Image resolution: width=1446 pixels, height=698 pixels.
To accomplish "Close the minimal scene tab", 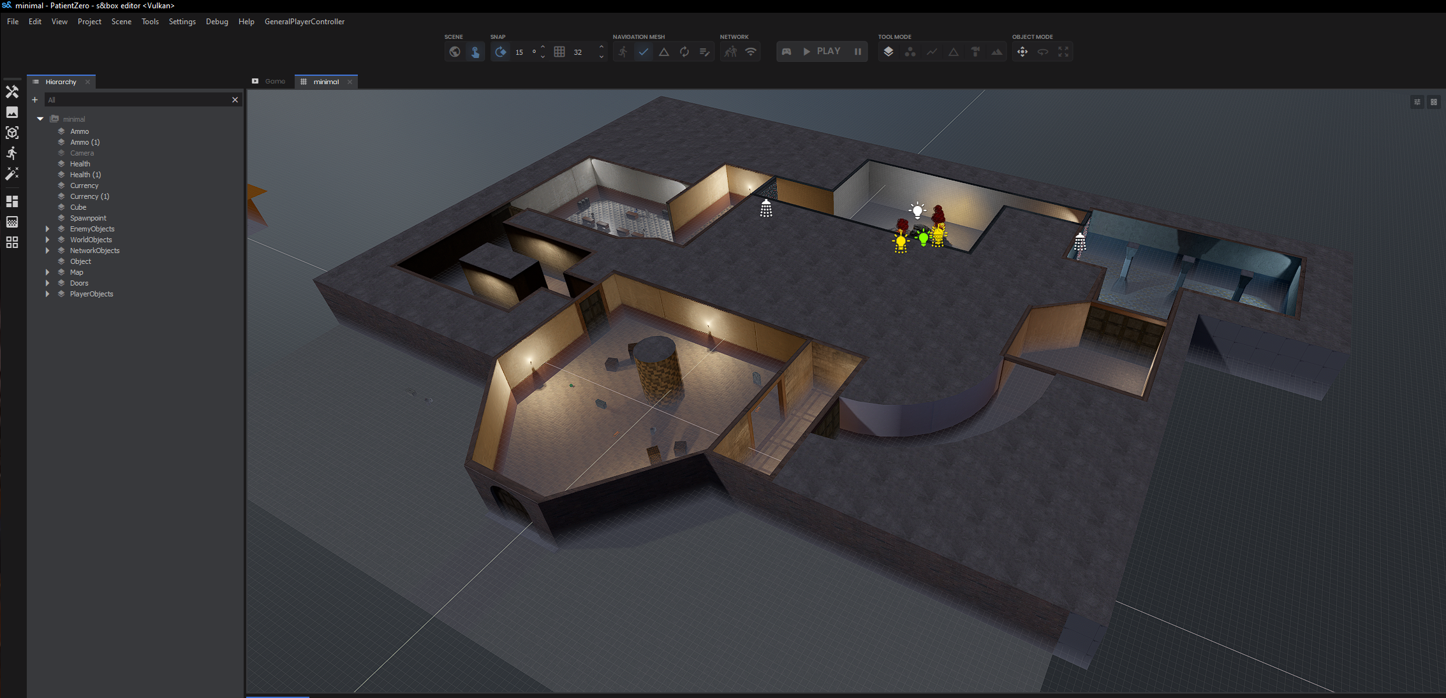I will (350, 82).
